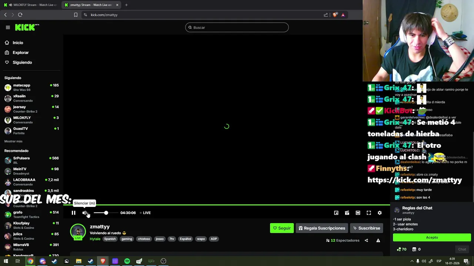Select the joseo tag
This screenshot has width=474, height=266.
point(160,239)
